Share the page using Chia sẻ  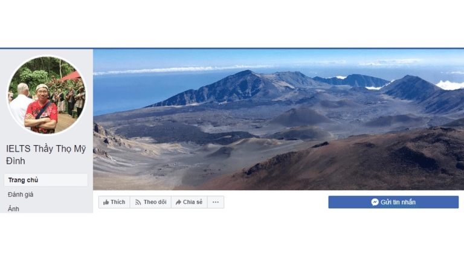(x=189, y=202)
